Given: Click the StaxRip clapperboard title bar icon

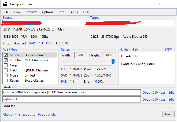Looking at the screenshot, I should click(x=5, y=4).
